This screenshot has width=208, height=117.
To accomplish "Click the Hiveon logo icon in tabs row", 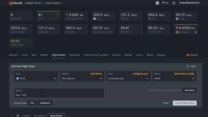I will [188, 55].
